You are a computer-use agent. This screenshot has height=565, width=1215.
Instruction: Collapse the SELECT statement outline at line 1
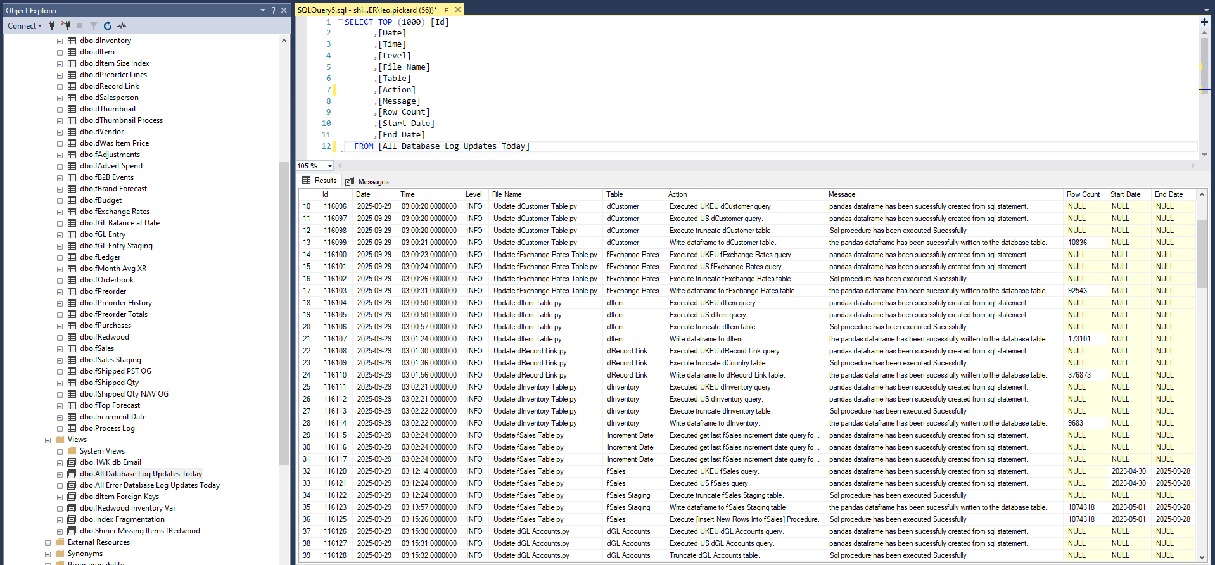340,22
